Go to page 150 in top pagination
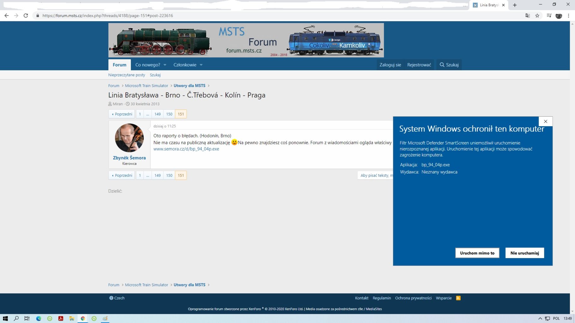Screen dimensions: 575x323 click(x=169, y=114)
